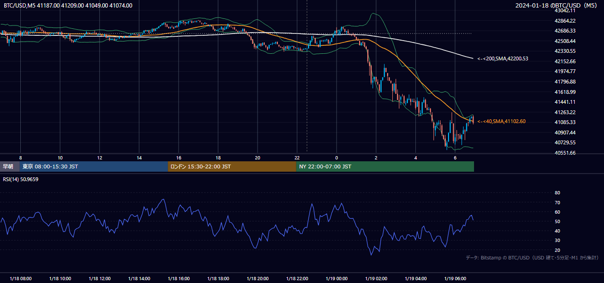Image resolution: width=604 pixels, height=283 pixels.
Task: Click price axis value 41441.11
Action: pyautogui.click(x=565, y=102)
